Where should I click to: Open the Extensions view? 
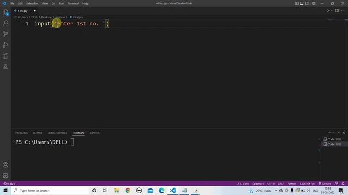coord(5,55)
